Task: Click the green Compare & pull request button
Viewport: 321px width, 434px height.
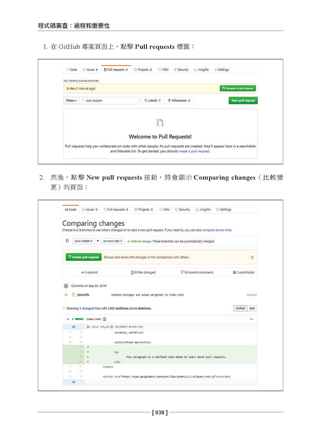Action: point(238,88)
